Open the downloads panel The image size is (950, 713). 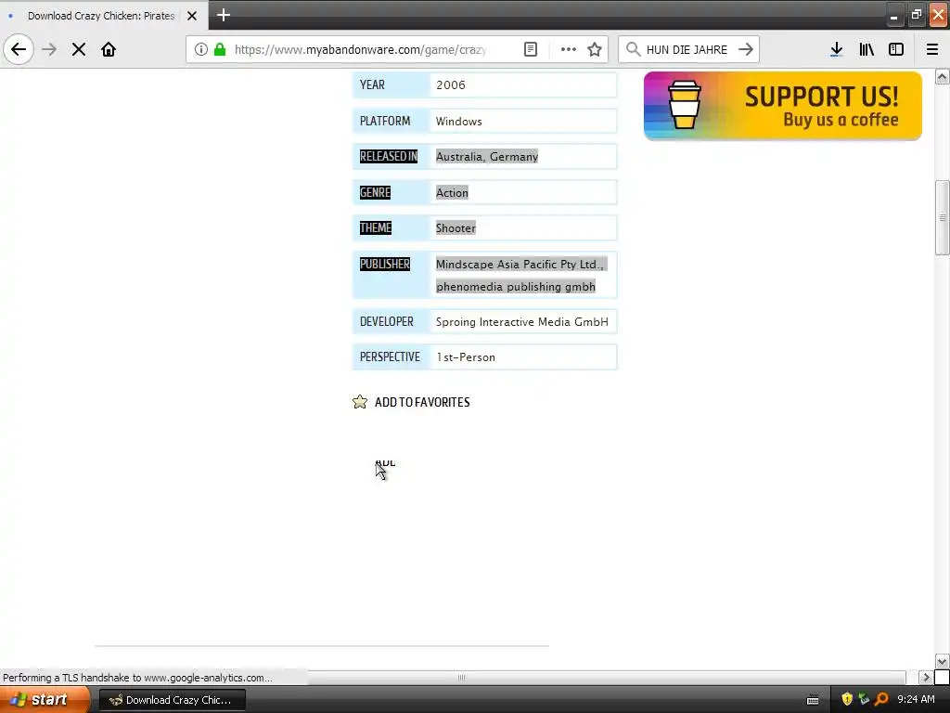[837, 49]
